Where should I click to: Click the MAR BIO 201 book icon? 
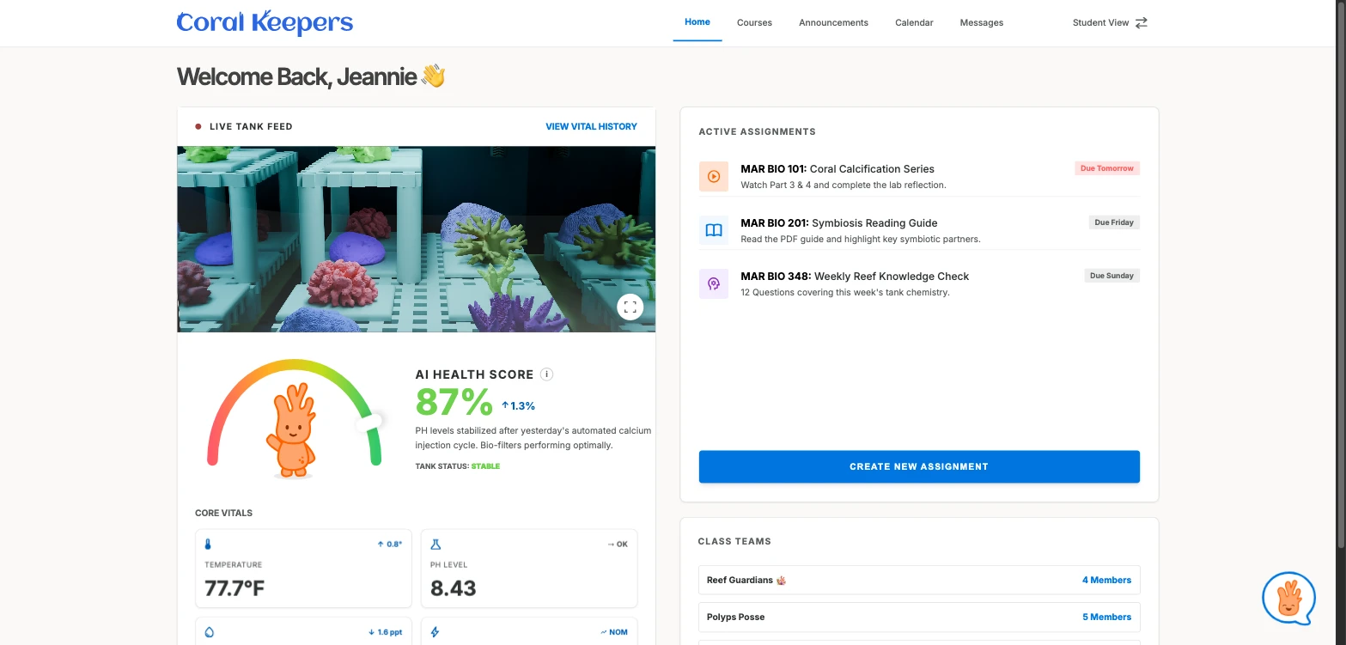point(714,230)
